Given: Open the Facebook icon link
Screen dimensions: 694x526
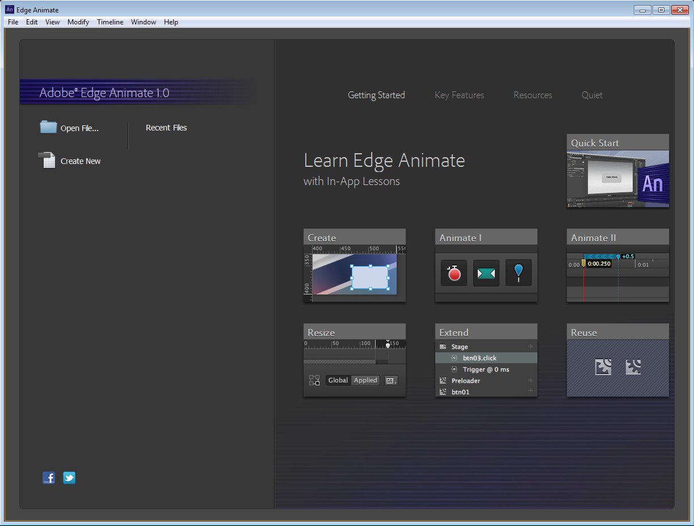Looking at the screenshot, I should point(49,478).
